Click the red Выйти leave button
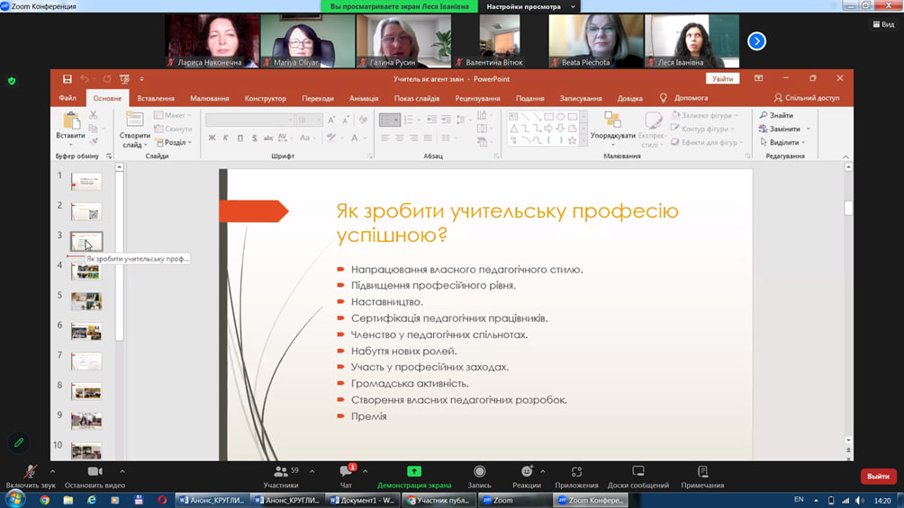The height and width of the screenshot is (508, 904). [877, 477]
